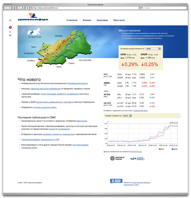Open the ММВБ exchange dropdown for quotes
This screenshot has height=198, width=191.
pyautogui.click(x=153, y=49)
